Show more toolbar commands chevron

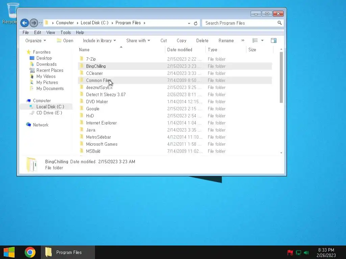click(243, 40)
